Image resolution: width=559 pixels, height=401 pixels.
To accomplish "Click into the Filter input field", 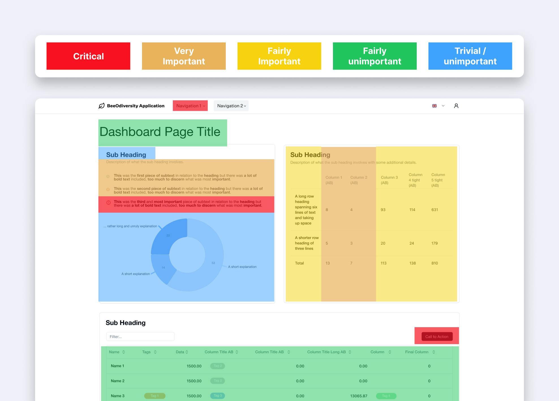I will point(140,337).
